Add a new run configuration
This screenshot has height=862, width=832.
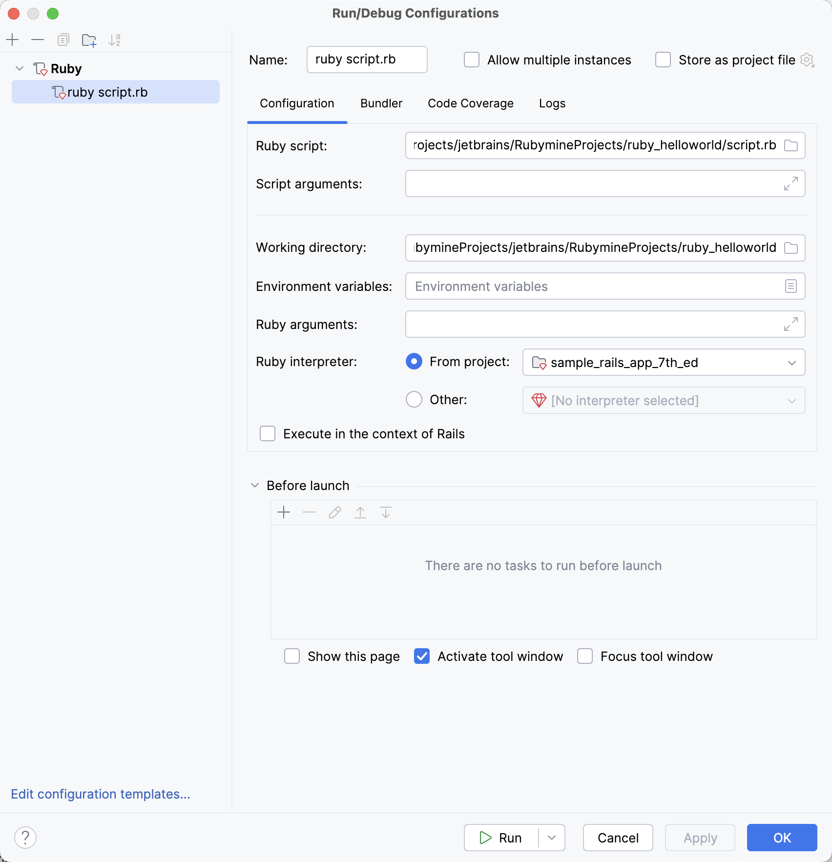point(12,40)
